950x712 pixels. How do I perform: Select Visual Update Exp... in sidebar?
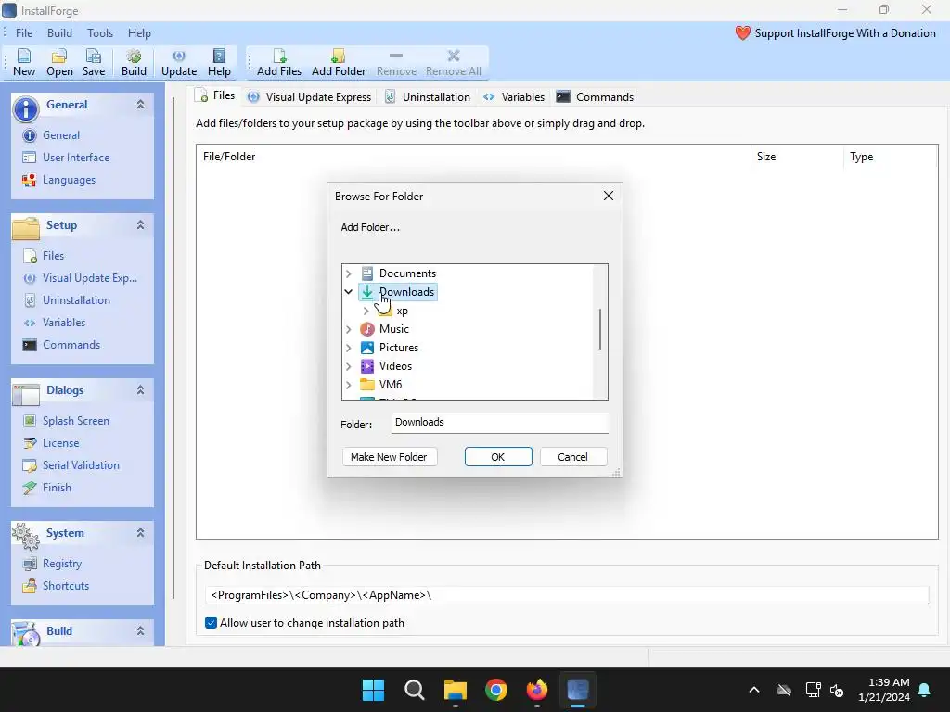(x=89, y=278)
